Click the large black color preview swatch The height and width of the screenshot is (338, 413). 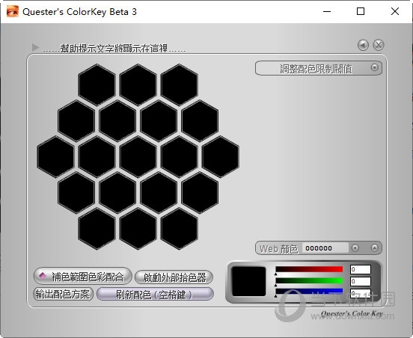tap(248, 281)
